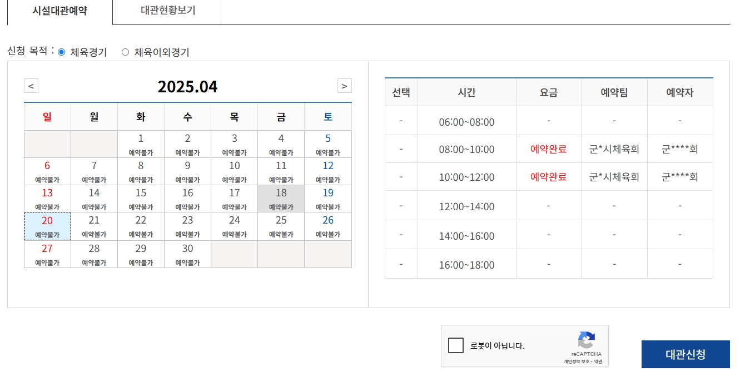Click the 06:00~08:00 time slot row
The height and width of the screenshot is (391, 755).
pos(466,122)
